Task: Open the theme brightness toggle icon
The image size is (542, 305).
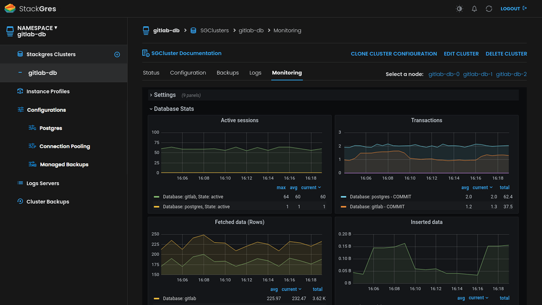Action: pyautogui.click(x=459, y=8)
